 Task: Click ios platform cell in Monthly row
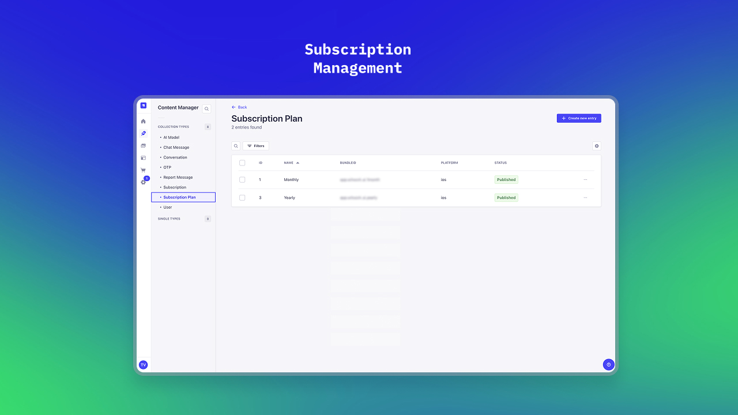(x=443, y=180)
